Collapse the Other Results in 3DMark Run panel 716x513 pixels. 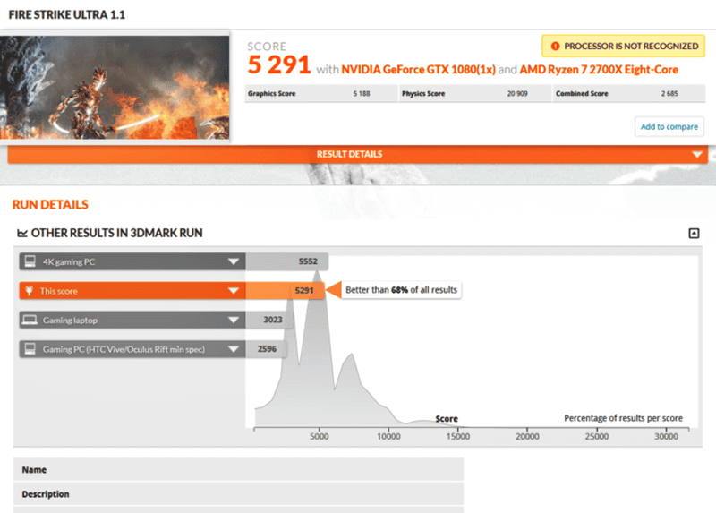[x=694, y=234]
